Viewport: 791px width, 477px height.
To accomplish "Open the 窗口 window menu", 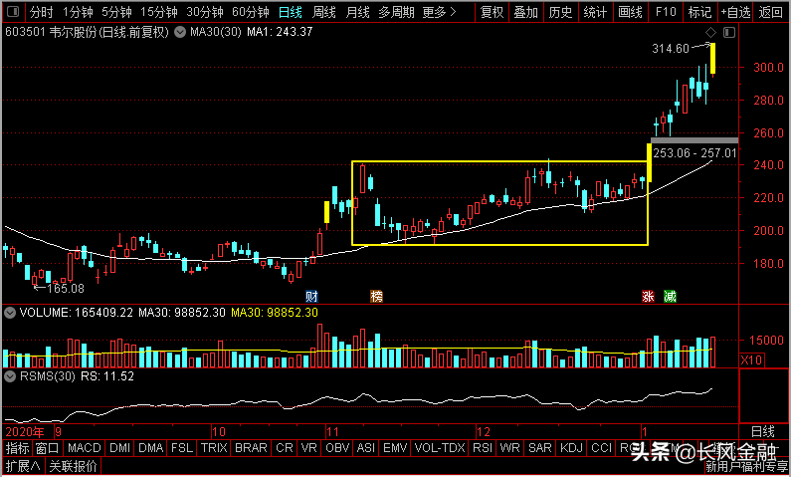I will click(x=48, y=448).
